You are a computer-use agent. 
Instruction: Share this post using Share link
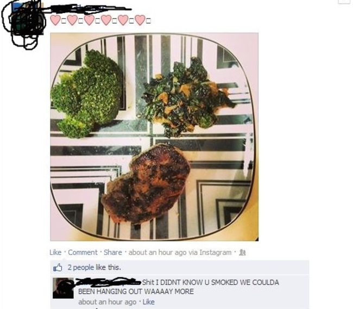point(112,252)
